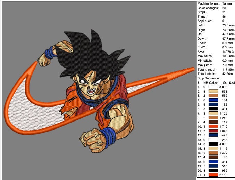The width and height of the screenshot is (235, 180).
Task: Select stitch count '3 098' in stop 1
Action: [223, 87]
